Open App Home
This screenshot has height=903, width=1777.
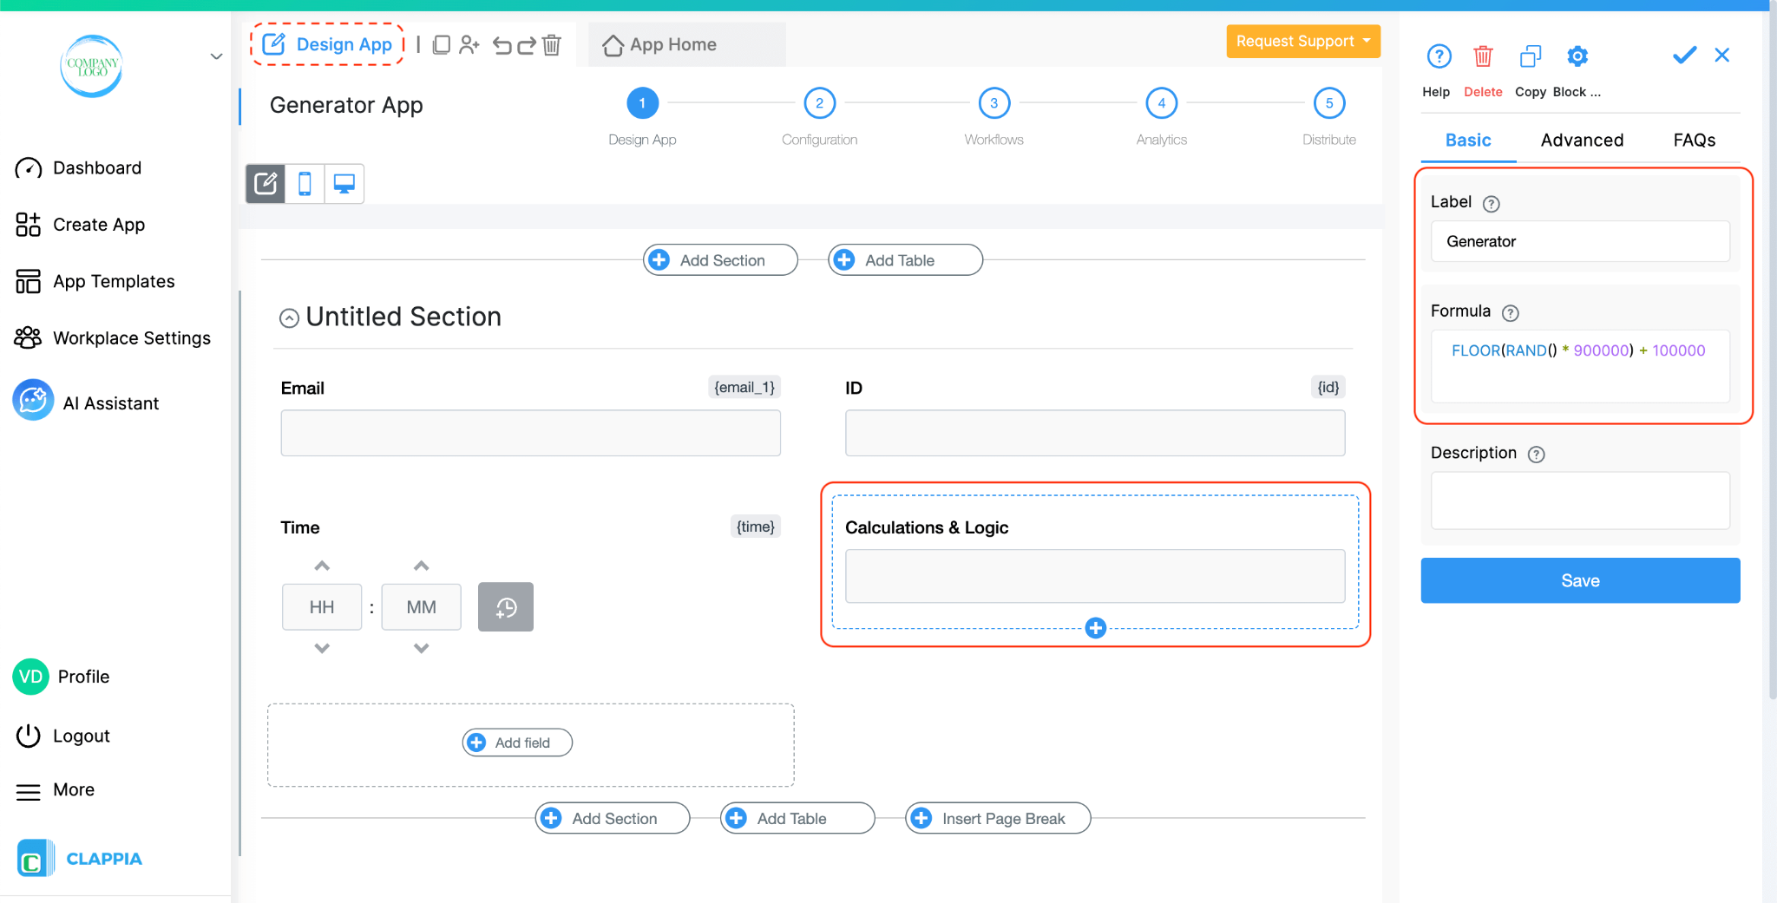660,44
